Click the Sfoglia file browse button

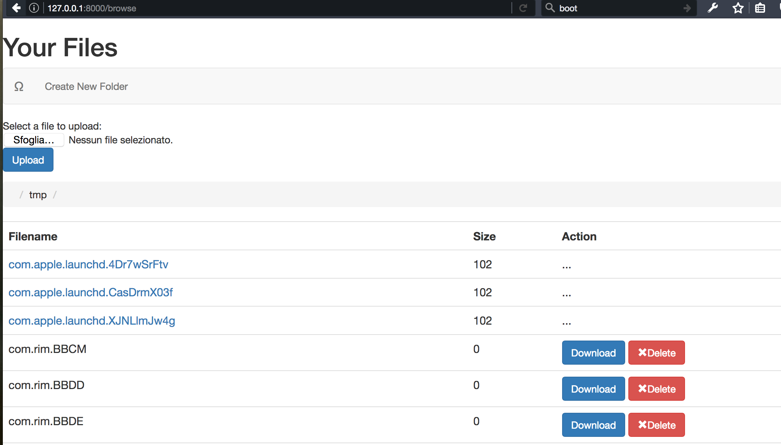[x=34, y=140]
